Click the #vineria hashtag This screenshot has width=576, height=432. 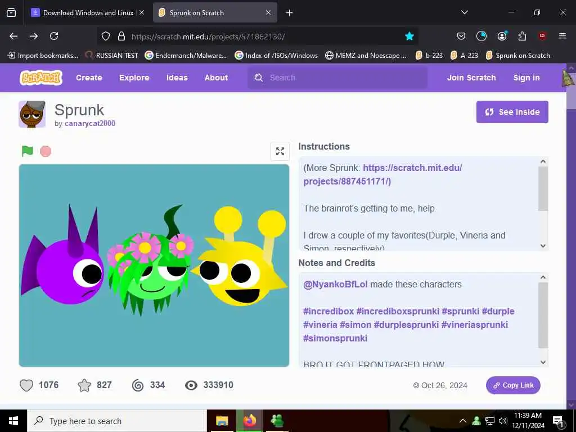click(x=320, y=325)
